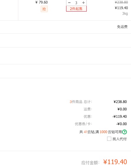
Task: Increase quantity with the plus button
Action: click(83, 3)
